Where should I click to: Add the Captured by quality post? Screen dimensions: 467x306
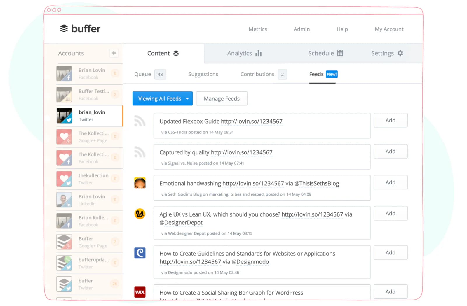tap(391, 151)
